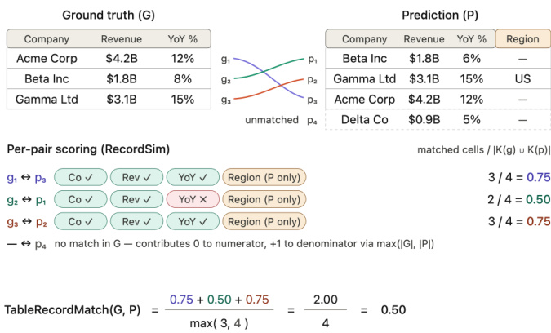The width and height of the screenshot is (551, 333).
Task: Click the "Co ✓" pill in g₁↔p₃ row
Action: click(x=78, y=176)
